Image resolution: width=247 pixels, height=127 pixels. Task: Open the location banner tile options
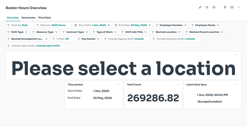[237, 55]
